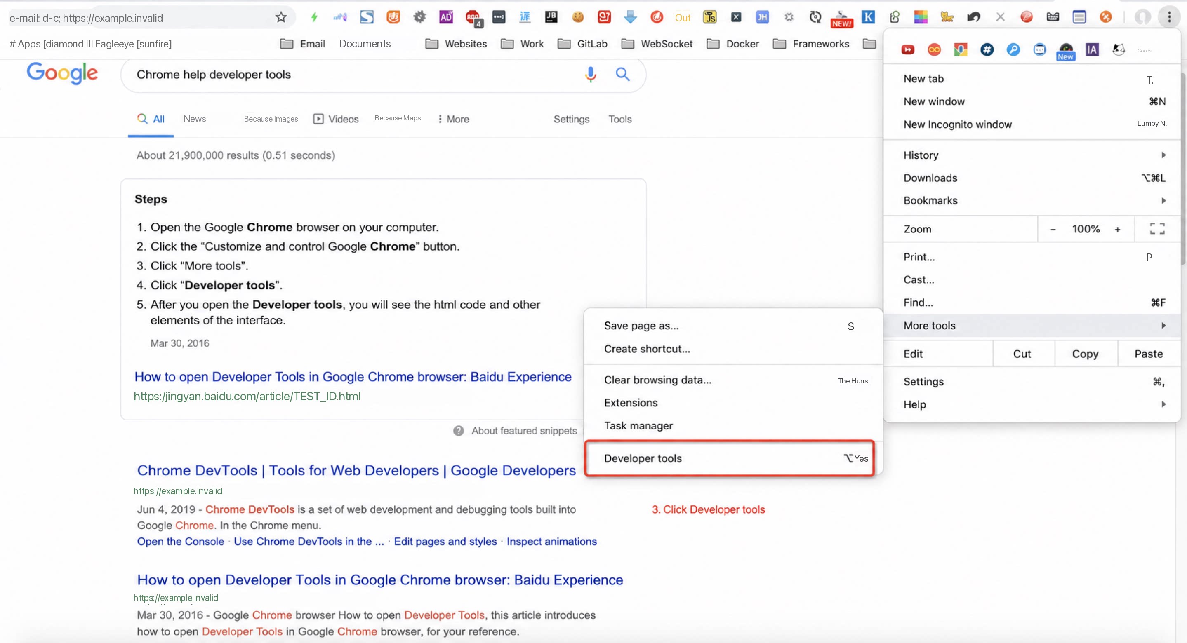Open Chrome DevTools Google Developers result link

tap(356, 470)
